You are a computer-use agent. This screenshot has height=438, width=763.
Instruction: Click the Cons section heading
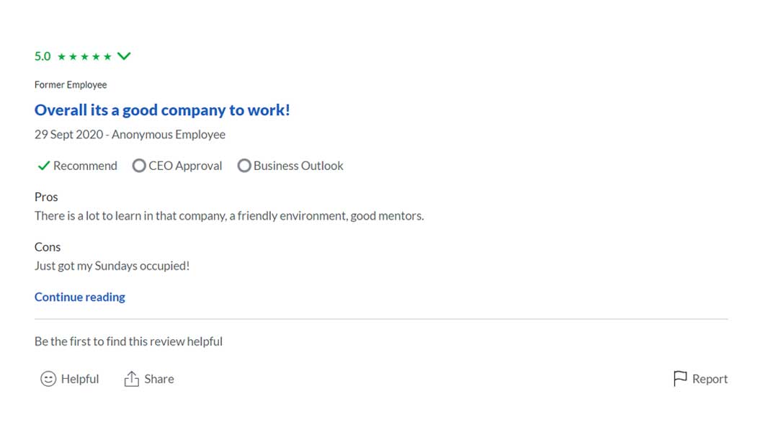coord(48,247)
